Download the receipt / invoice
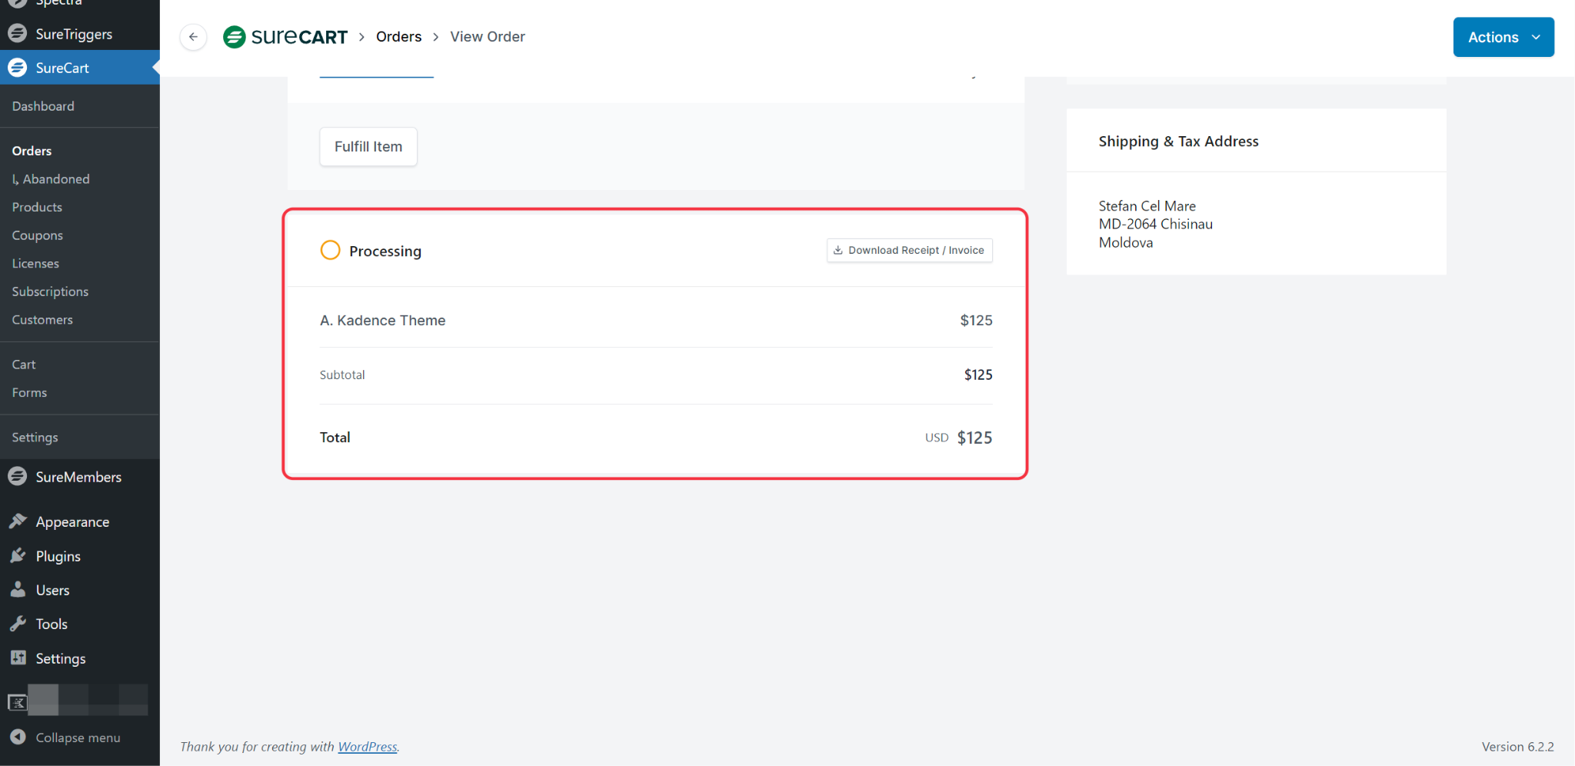1575x766 pixels. pos(909,251)
